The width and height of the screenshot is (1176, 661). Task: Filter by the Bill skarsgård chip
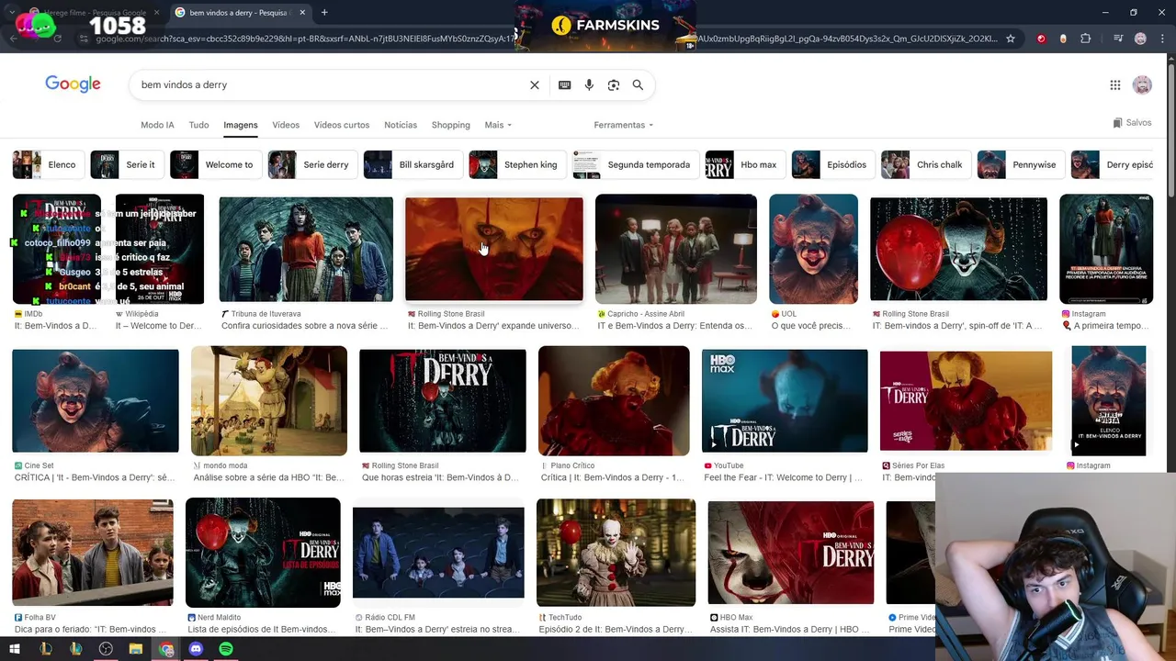click(413, 164)
